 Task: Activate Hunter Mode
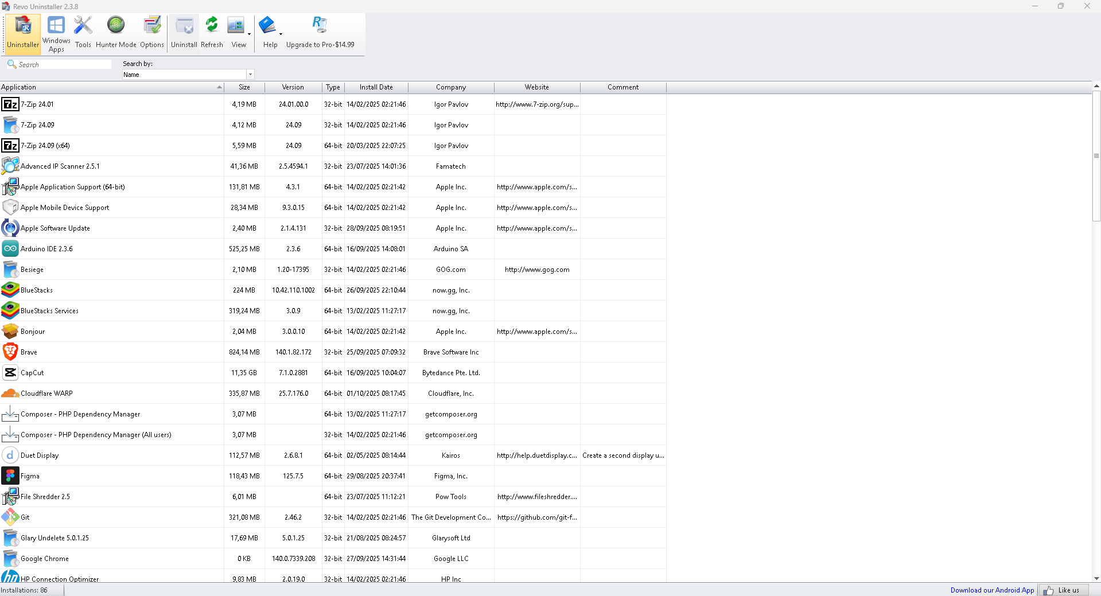116,33
